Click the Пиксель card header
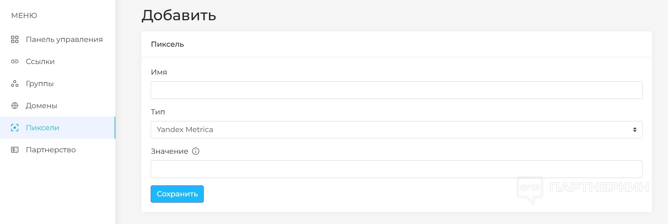The height and width of the screenshot is (224, 668). tap(167, 44)
